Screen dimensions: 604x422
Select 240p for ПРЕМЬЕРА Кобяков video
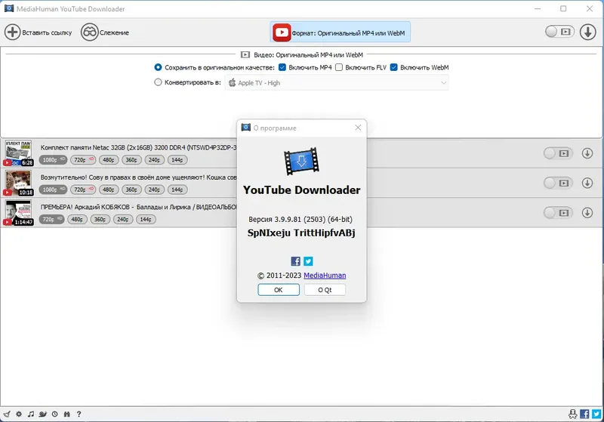[x=123, y=219]
